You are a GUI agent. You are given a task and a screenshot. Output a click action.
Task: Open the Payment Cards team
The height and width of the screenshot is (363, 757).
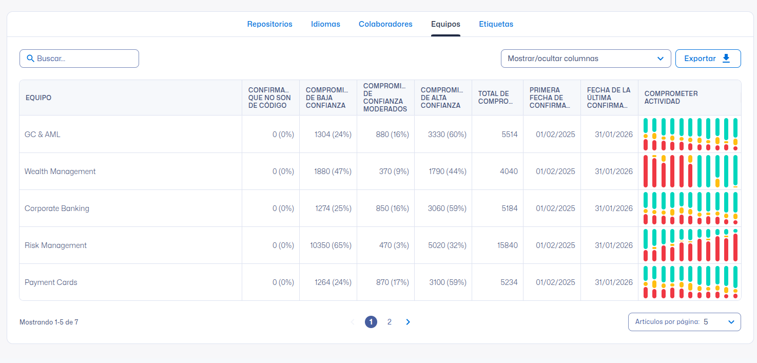51,282
